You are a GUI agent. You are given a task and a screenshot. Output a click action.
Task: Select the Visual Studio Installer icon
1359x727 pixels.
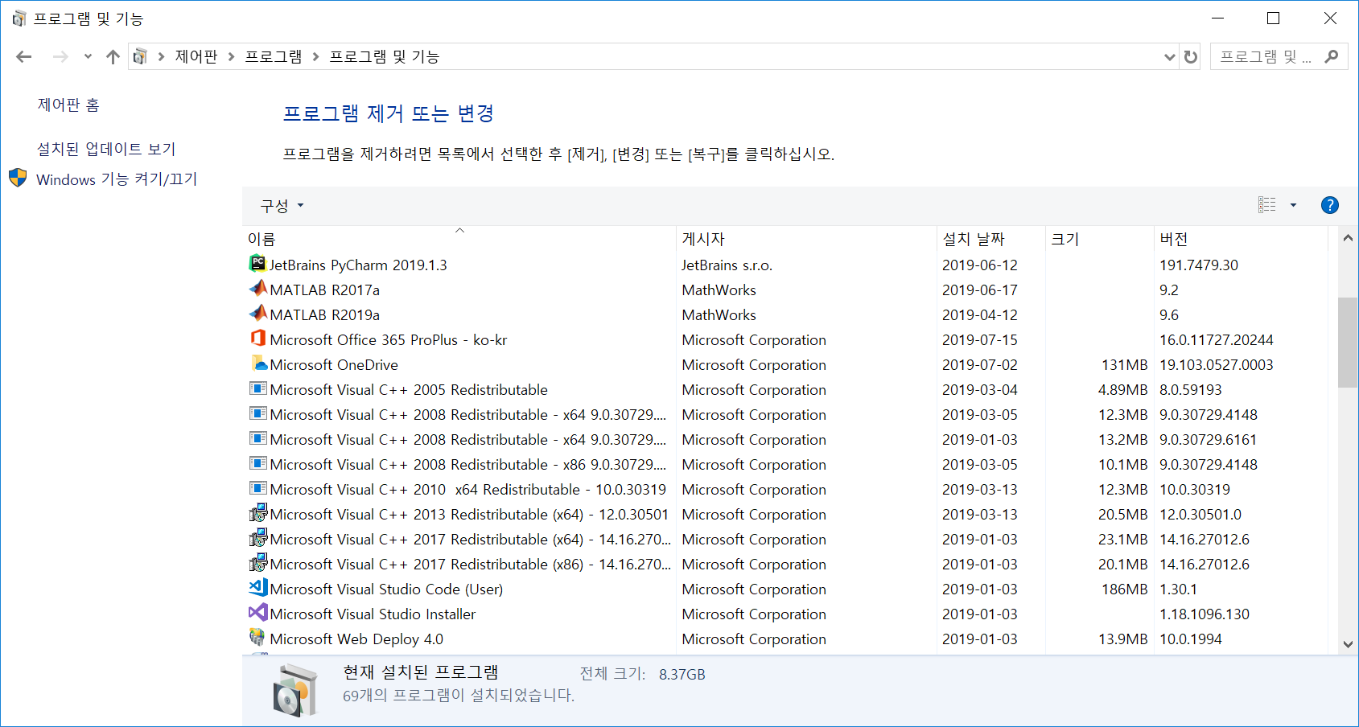tap(257, 613)
